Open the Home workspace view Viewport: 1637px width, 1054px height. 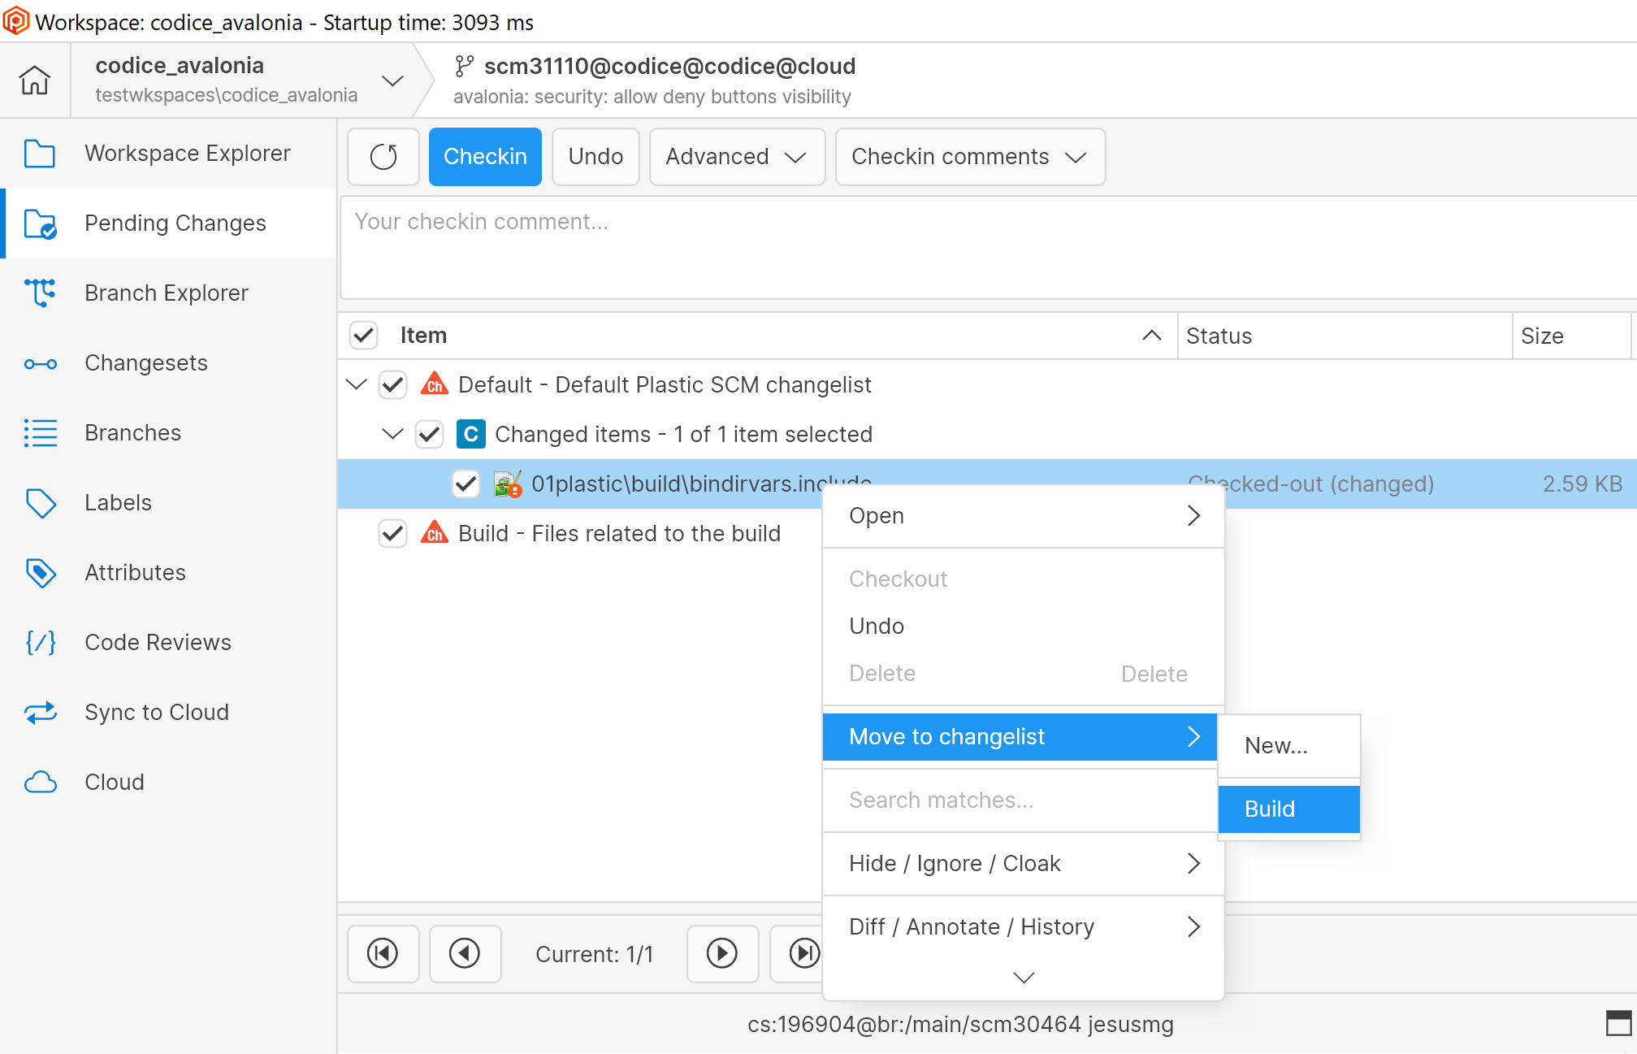click(x=33, y=80)
